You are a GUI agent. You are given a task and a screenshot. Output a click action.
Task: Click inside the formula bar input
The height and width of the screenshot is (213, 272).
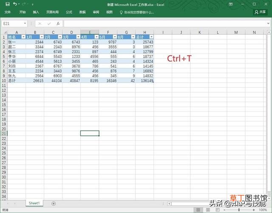coord(165,24)
